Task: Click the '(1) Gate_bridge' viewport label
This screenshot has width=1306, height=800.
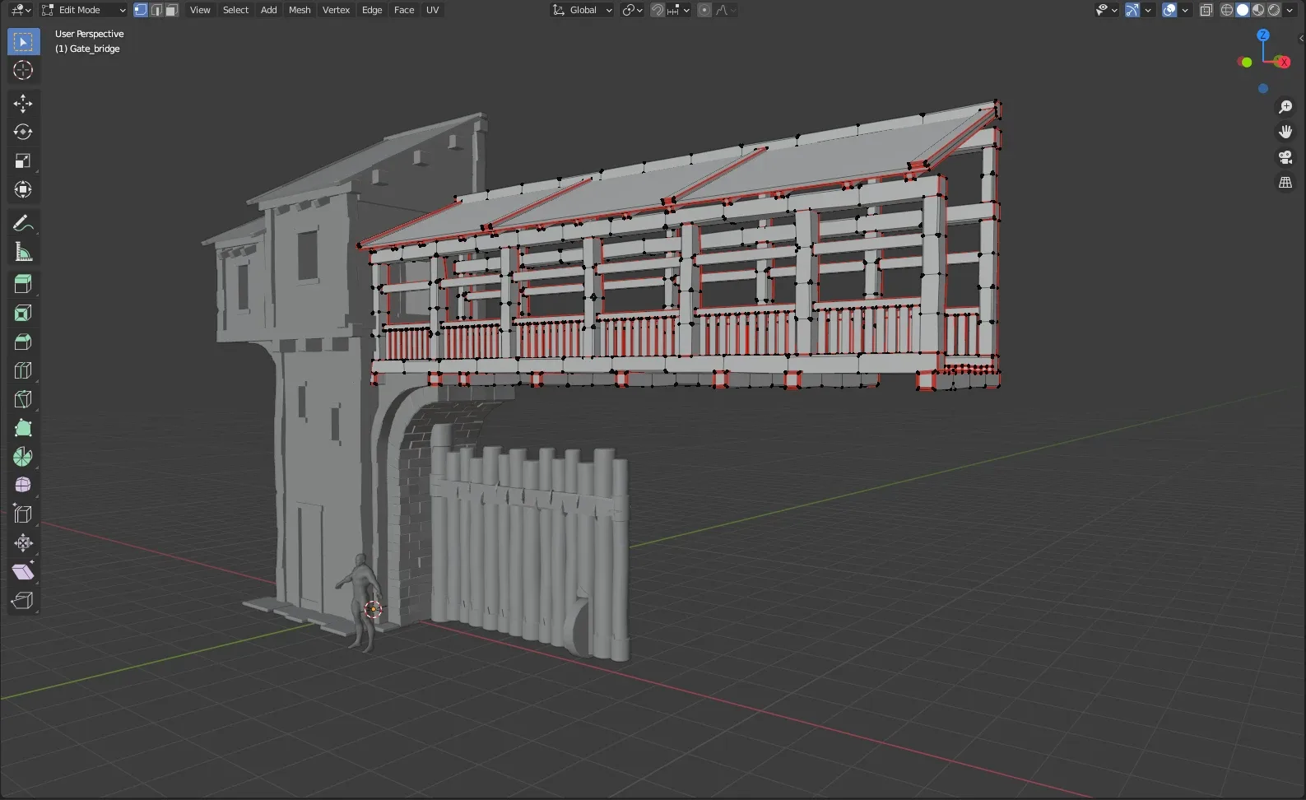Action: coord(87,49)
